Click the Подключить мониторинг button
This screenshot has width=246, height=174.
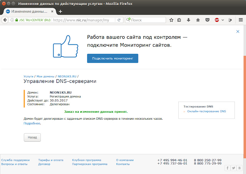coord(113,58)
